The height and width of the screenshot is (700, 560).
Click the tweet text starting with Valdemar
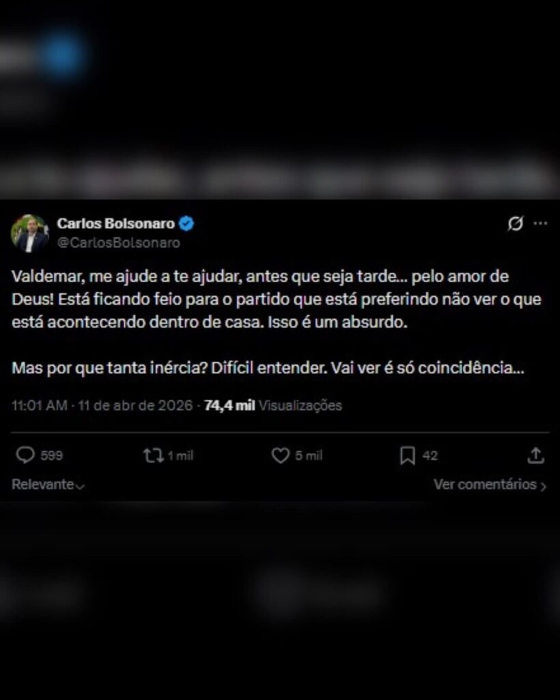(277, 322)
